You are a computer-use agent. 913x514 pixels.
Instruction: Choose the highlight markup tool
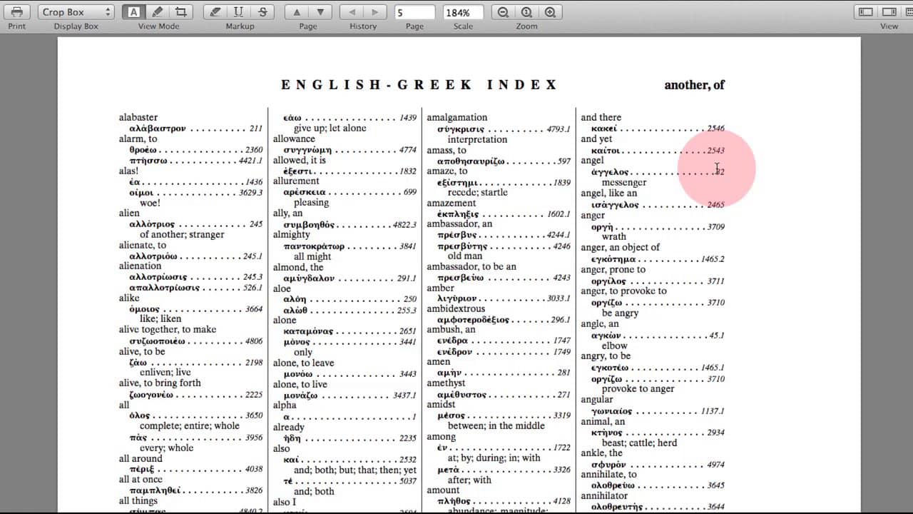(x=215, y=12)
